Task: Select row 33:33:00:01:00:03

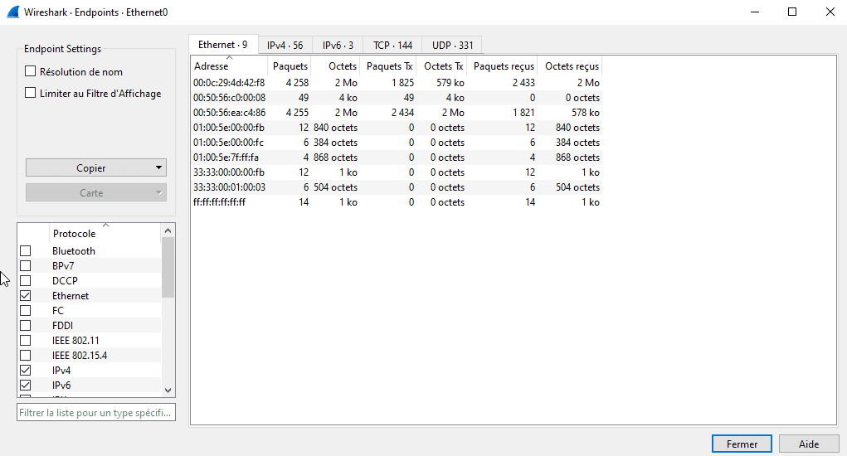Action: pos(397,187)
